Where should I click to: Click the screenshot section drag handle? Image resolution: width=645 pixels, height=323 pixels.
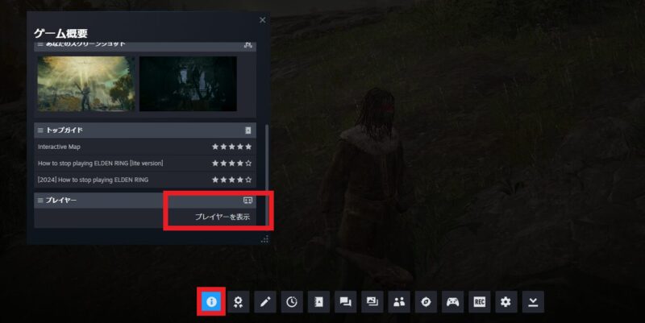(40, 44)
